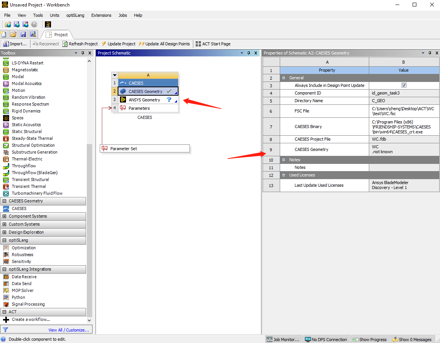This screenshot has width=440, height=343.
Task: Open the Properties panel dropdown arrow
Action: pyautogui.click(x=423, y=53)
